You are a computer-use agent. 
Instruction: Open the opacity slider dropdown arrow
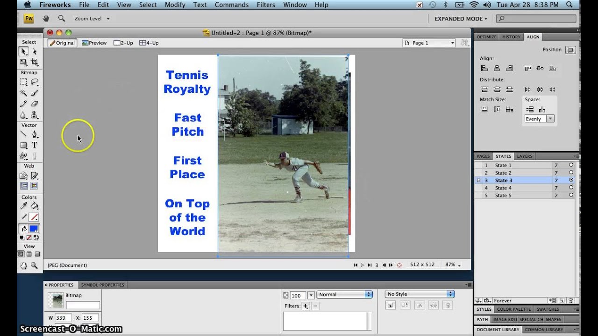(x=311, y=295)
